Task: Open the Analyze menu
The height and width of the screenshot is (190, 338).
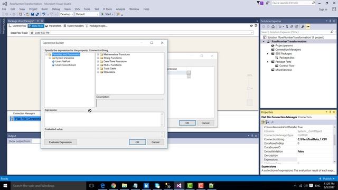Action: click(x=120, y=9)
